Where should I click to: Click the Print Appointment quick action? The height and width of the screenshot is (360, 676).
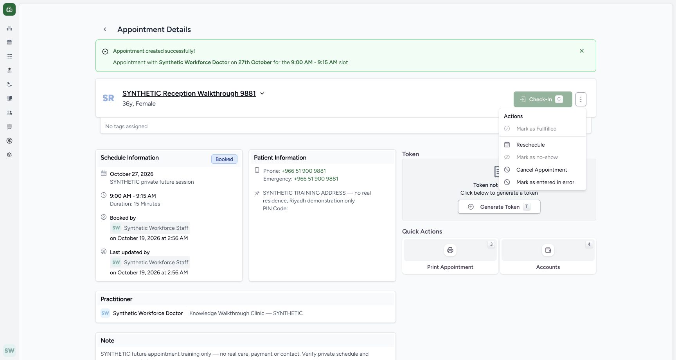[x=450, y=256]
